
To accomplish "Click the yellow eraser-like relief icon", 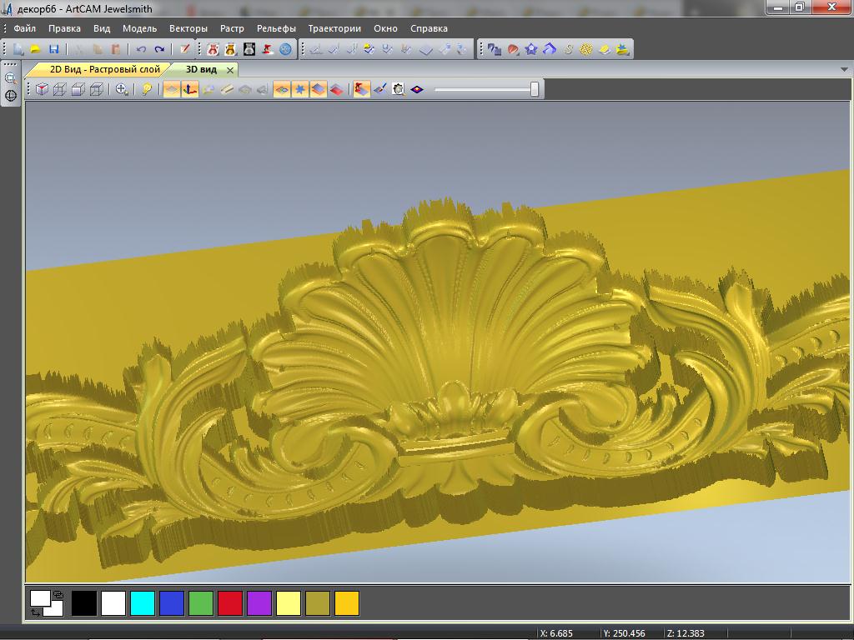I will (605, 49).
